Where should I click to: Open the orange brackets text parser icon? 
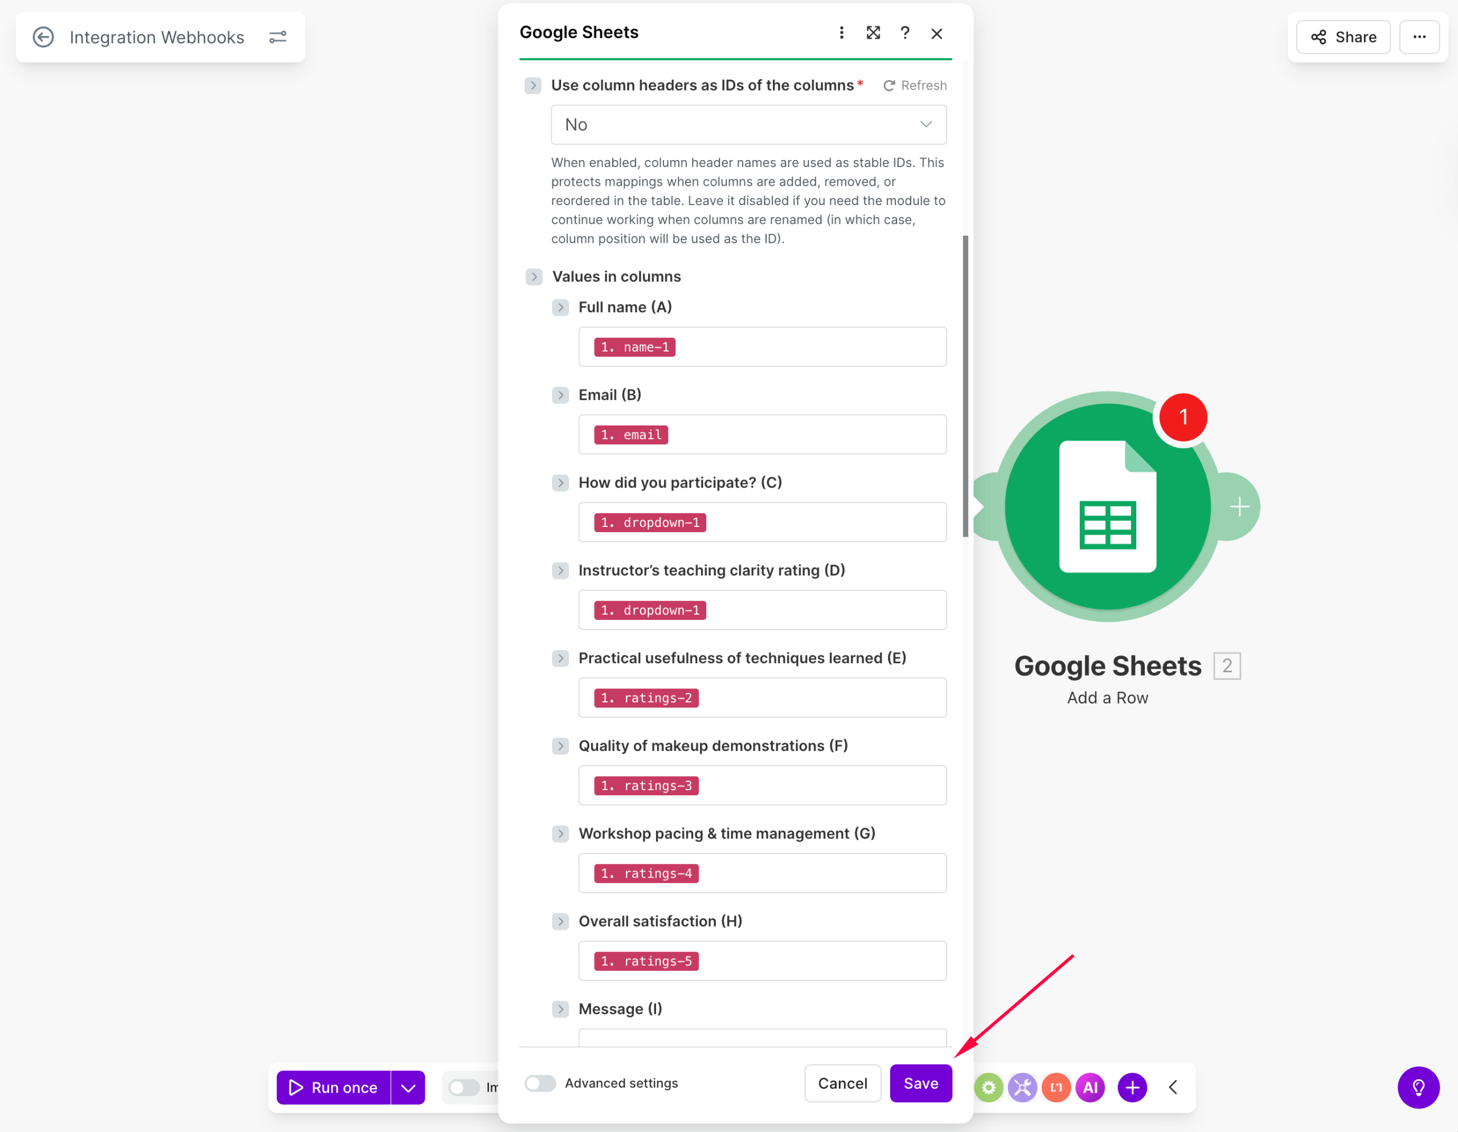coord(1056,1088)
